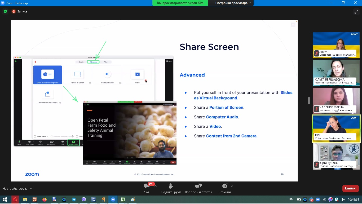This screenshot has width=362, height=204.
Task: Expand the chat options arrow
Action: coord(156,186)
